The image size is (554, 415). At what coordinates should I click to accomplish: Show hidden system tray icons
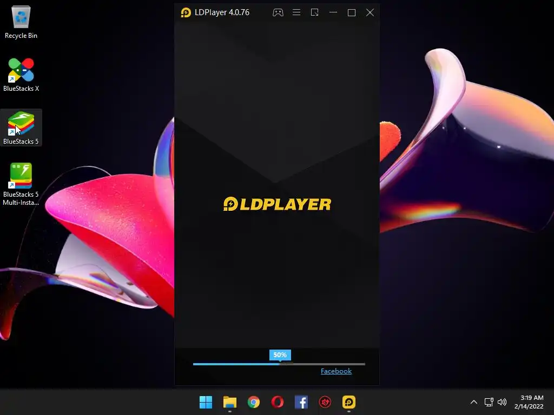click(x=474, y=402)
